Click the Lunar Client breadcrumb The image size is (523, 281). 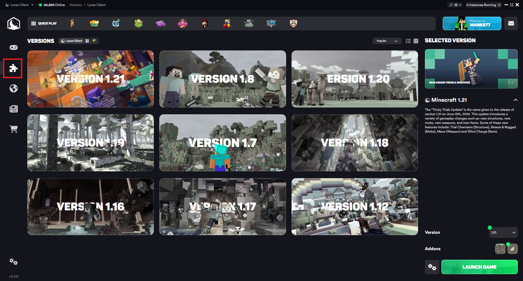(x=96, y=5)
